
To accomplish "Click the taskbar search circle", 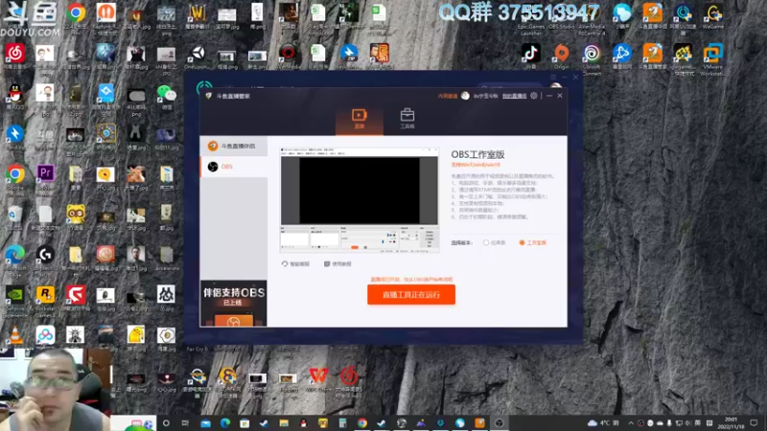I will (x=166, y=423).
